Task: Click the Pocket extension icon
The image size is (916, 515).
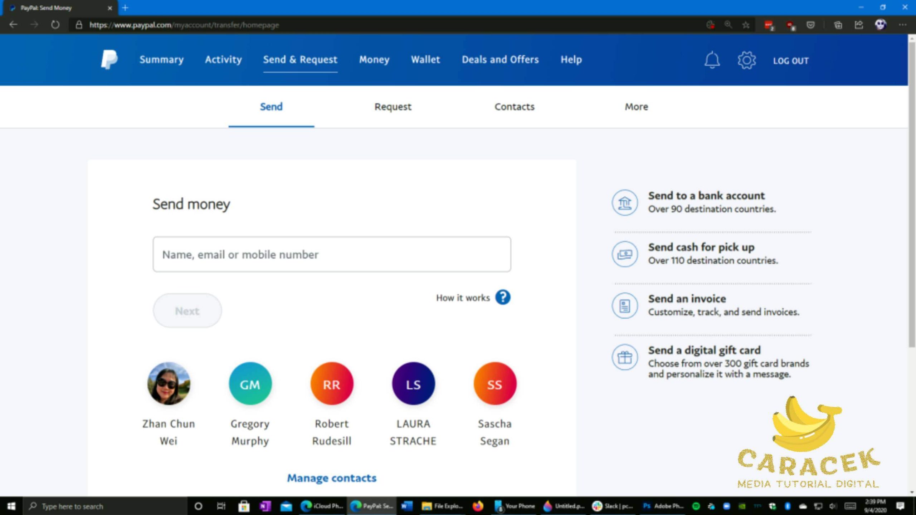Action: pyautogui.click(x=810, y=25)
